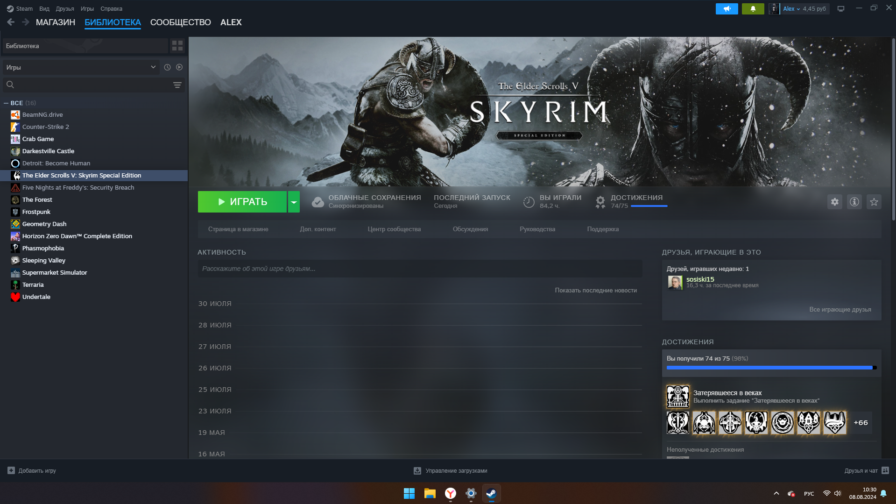
Task: Open game settings gear icon
Action: [835, 202]
